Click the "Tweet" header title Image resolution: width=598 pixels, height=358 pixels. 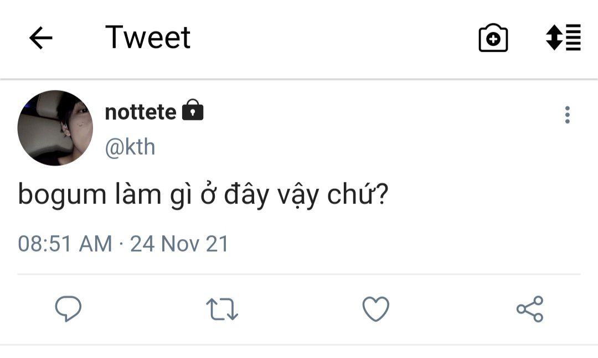(148, 38)
